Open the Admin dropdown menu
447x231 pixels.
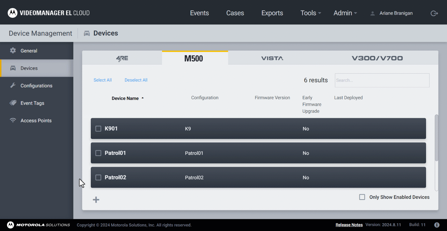(345, 13)
